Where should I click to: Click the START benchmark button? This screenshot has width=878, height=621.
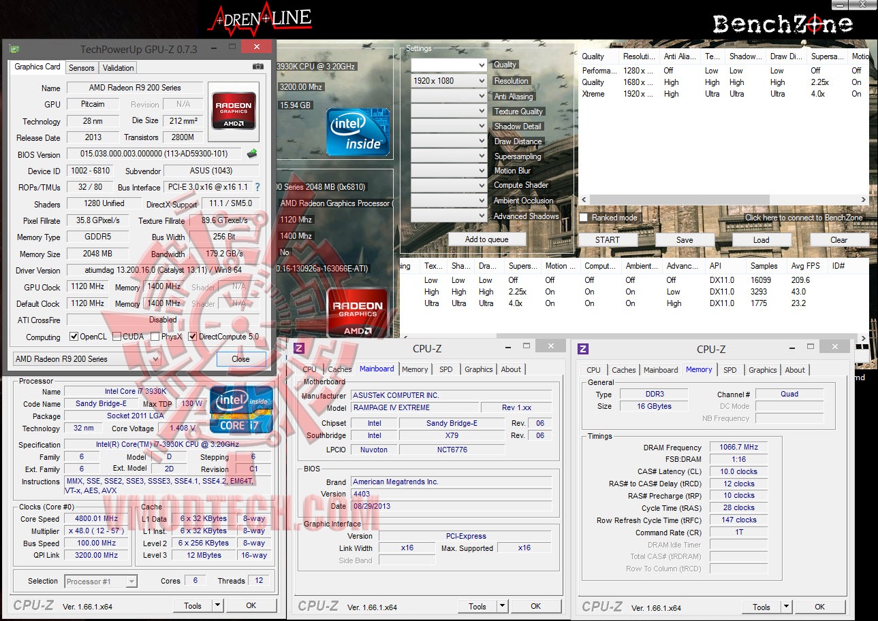pyautogui.click(x=608, y=239)
